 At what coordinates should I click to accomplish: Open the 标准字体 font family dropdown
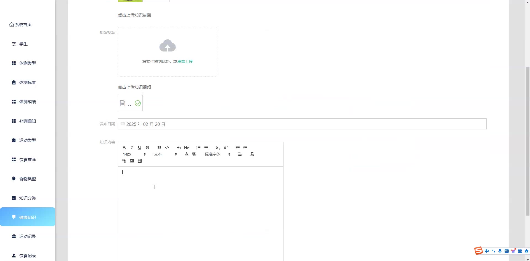click(217, 154)
